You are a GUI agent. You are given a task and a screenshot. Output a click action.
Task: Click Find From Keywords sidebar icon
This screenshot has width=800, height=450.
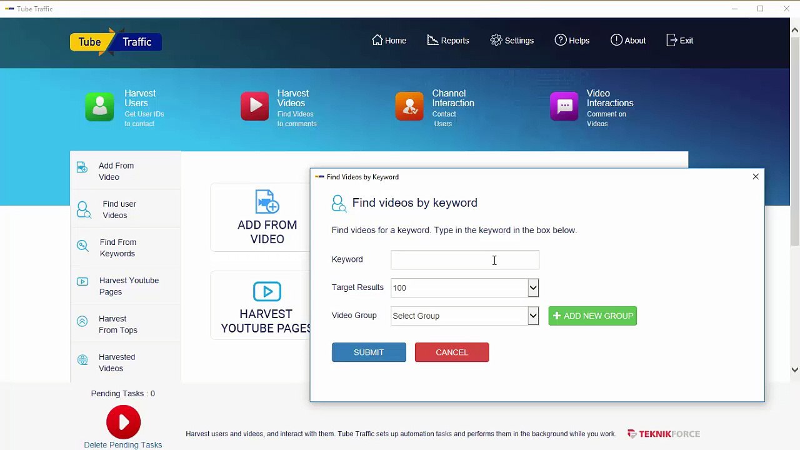(82, 246)
